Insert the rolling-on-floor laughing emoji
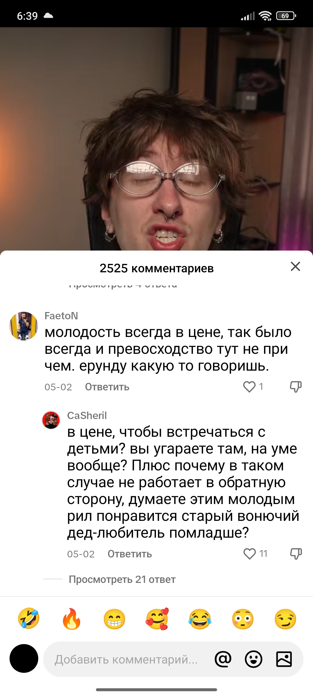313x696 pixels. 29,619
